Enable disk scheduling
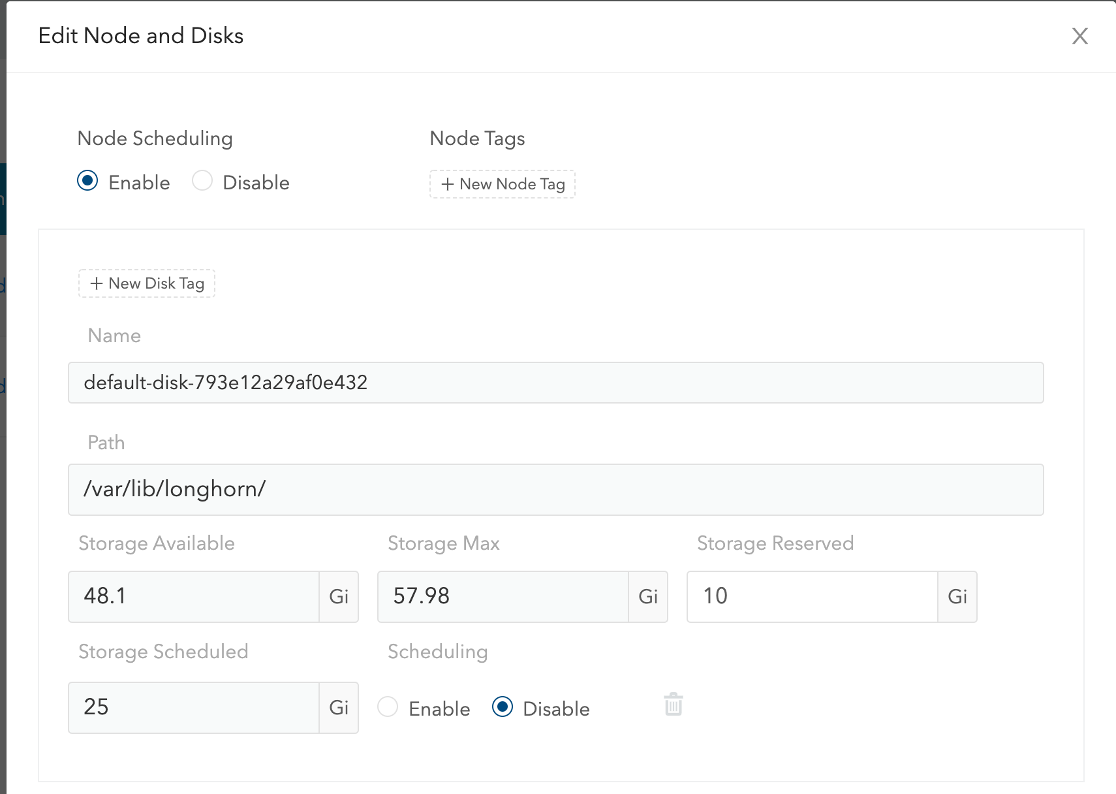Viewport: 1116px width, 794px height. (x=388, y=708)
